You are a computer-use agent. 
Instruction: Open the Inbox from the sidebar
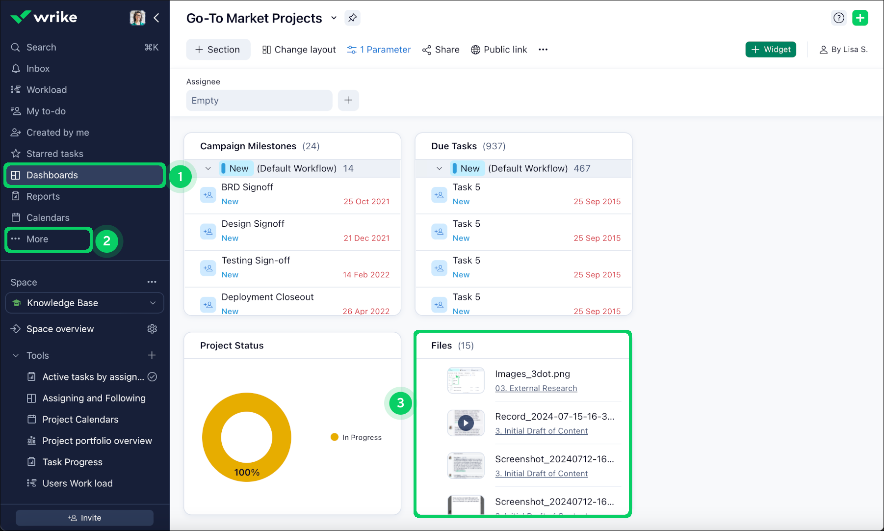(38, 68)
